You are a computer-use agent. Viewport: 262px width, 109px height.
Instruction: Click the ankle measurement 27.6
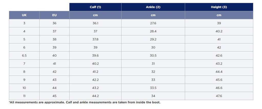click(x=153, y=23)
